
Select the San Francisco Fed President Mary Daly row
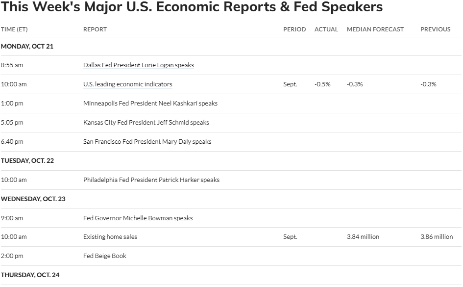pyautogui.click(x=231, y=142)
